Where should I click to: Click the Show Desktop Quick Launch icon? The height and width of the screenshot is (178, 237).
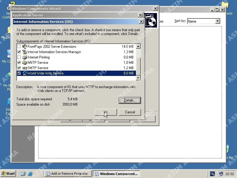[x=23, y=174]
